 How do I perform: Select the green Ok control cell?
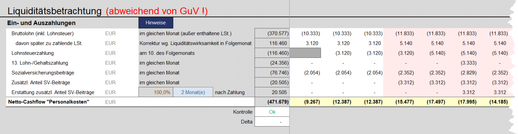click(x=272, y=112)
